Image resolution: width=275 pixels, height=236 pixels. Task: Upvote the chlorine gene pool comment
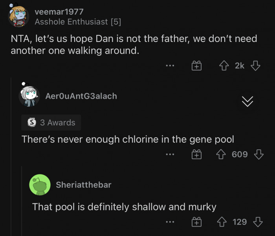click(x=222, y=154)
